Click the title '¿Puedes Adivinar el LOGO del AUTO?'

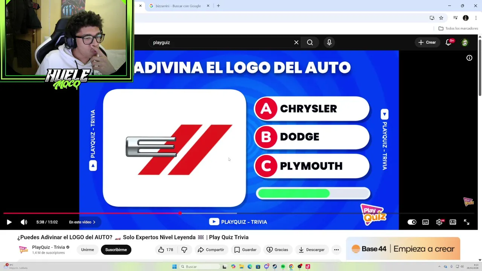(65, 237)
